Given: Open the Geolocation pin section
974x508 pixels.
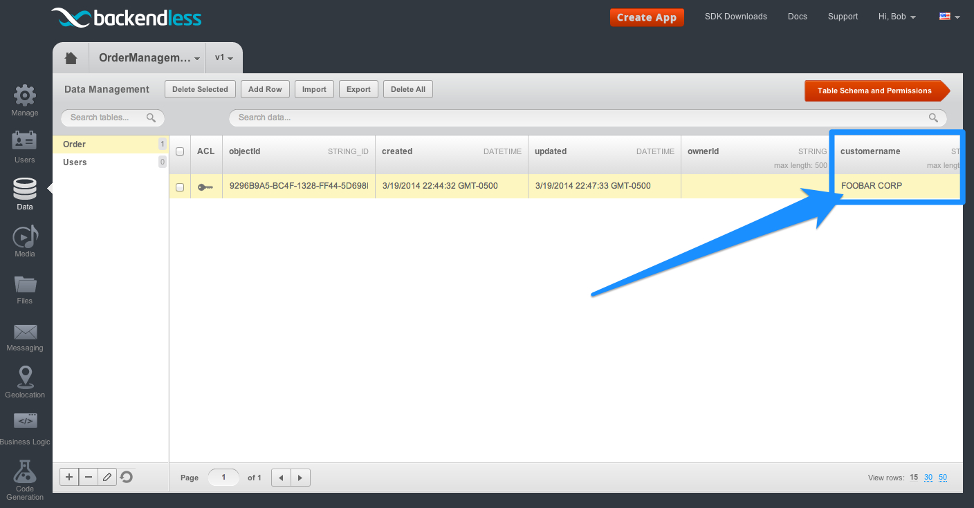Looking at the screenshot, I should pos(25,382).
